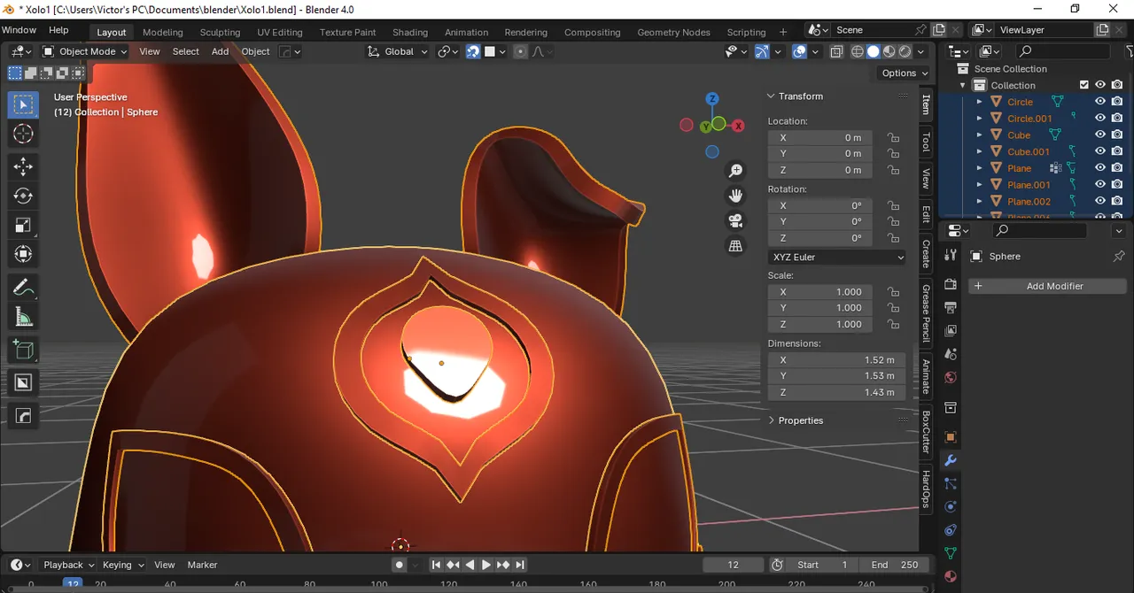The image size is (1134, 593).
Task: Open the Playback dropdown in timeline
Action: [x=68, y=565]
